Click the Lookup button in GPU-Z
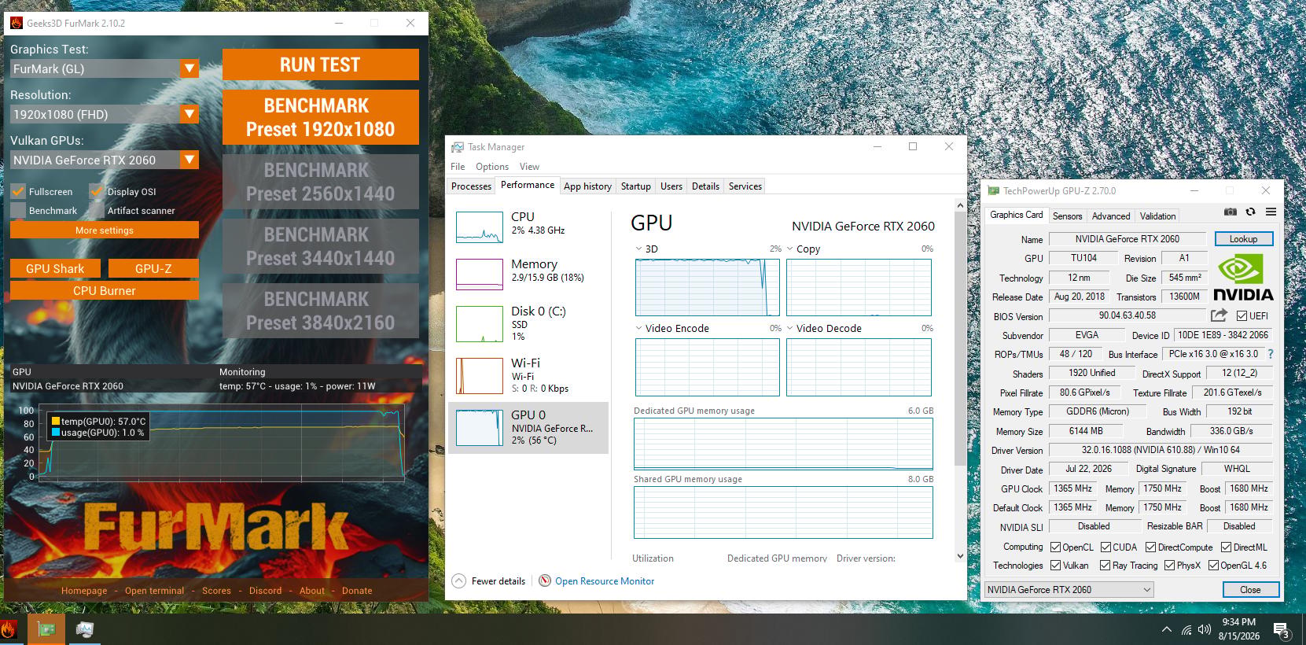 click(1243, 238)
